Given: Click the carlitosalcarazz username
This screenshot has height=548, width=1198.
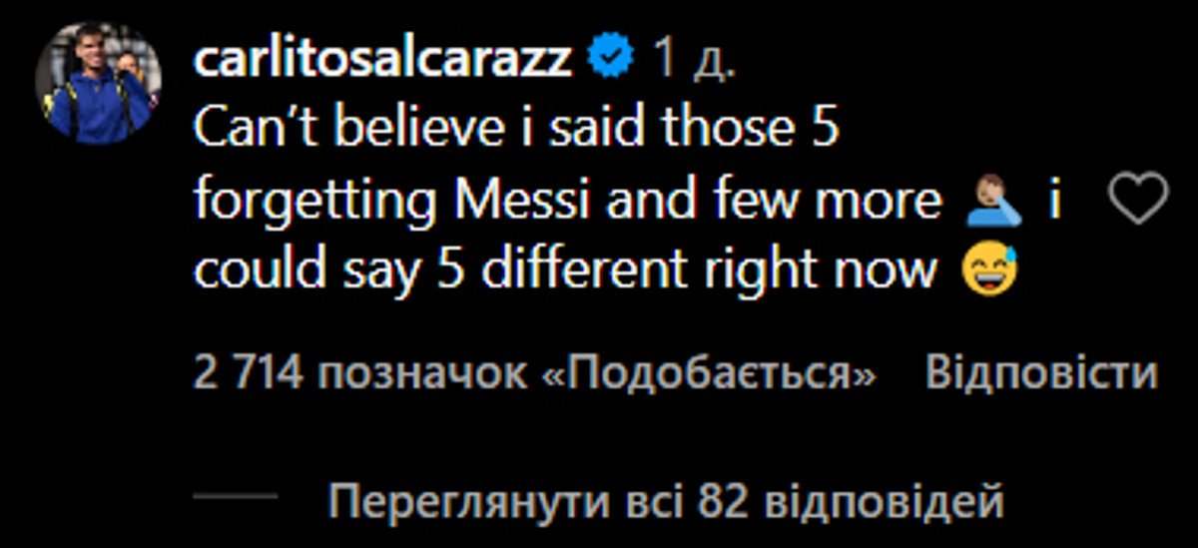Looking at the screenshot, I should [x=383, y=60].
